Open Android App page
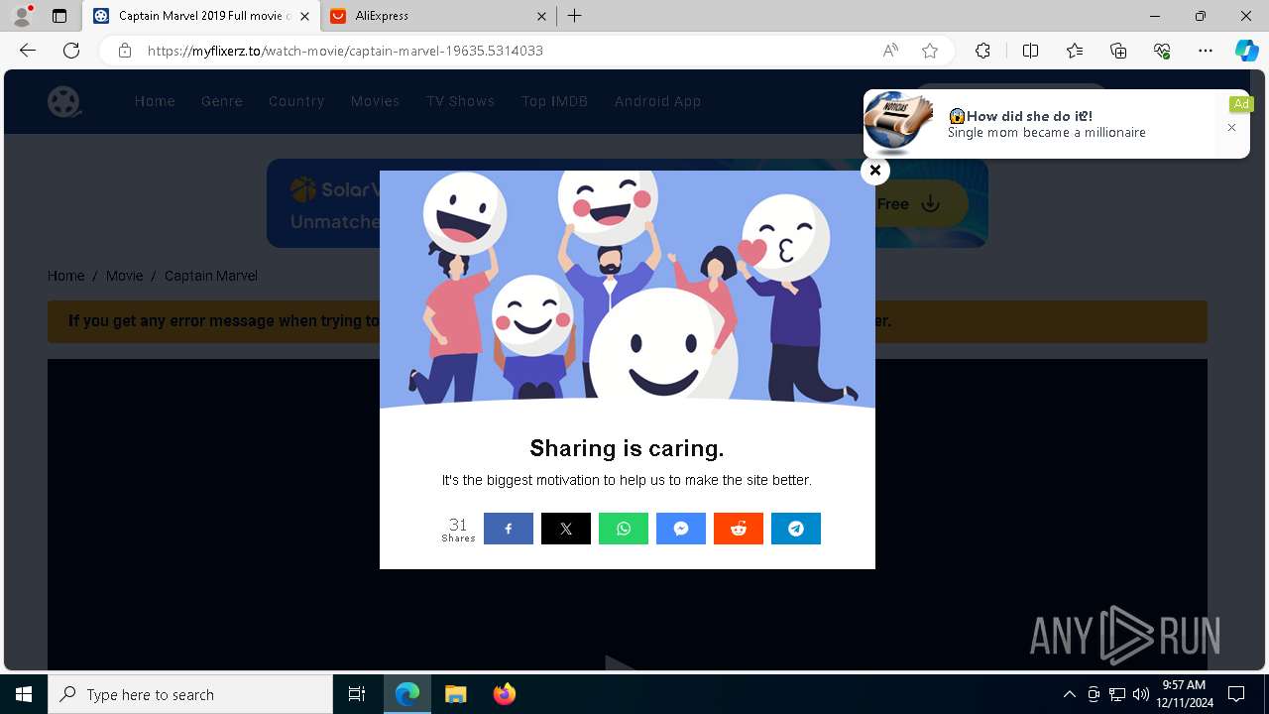 [657, 101]
